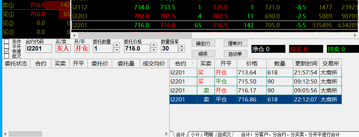Image resolution: width=359 pixels, height=137 pixels.
Task: Click the 合约代码 input field showing I2201
Action: [39, 48]
